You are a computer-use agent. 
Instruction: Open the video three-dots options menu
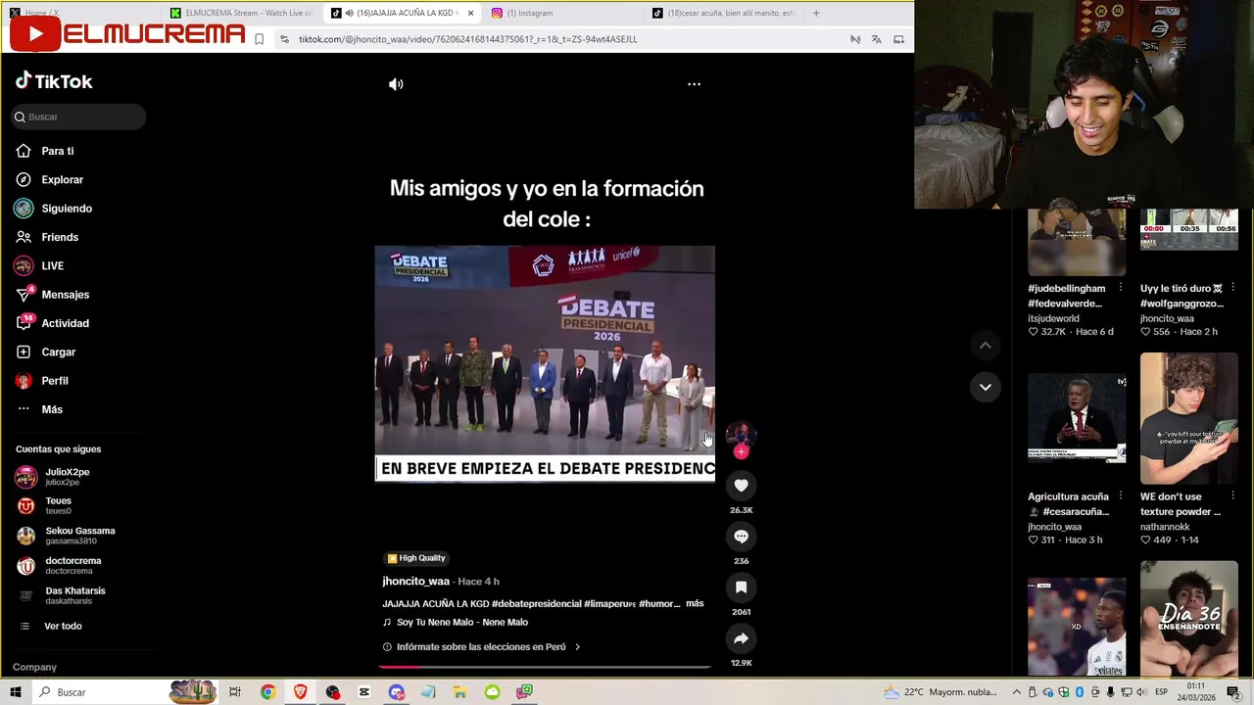click(x=694, y=84)
